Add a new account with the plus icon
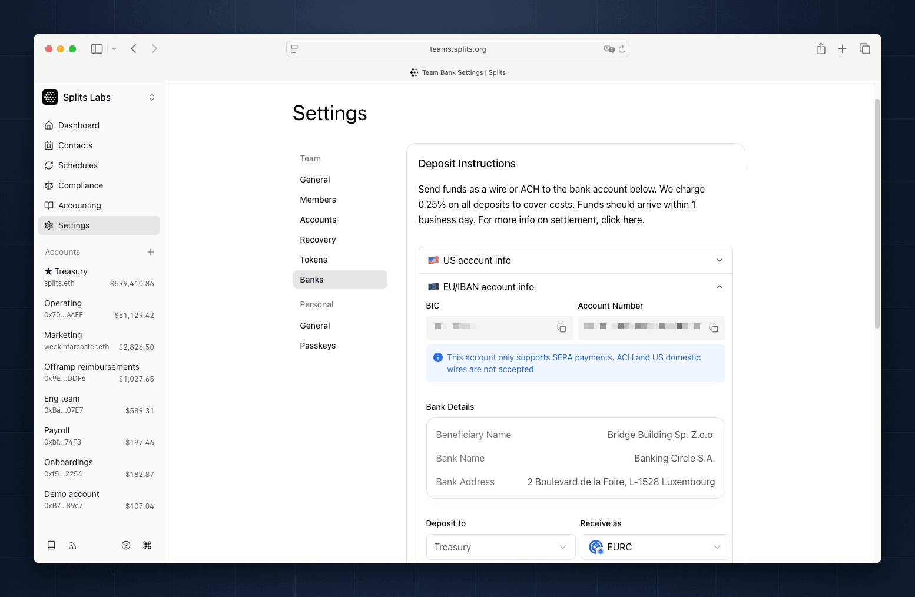915x597 pixels. 151,252
